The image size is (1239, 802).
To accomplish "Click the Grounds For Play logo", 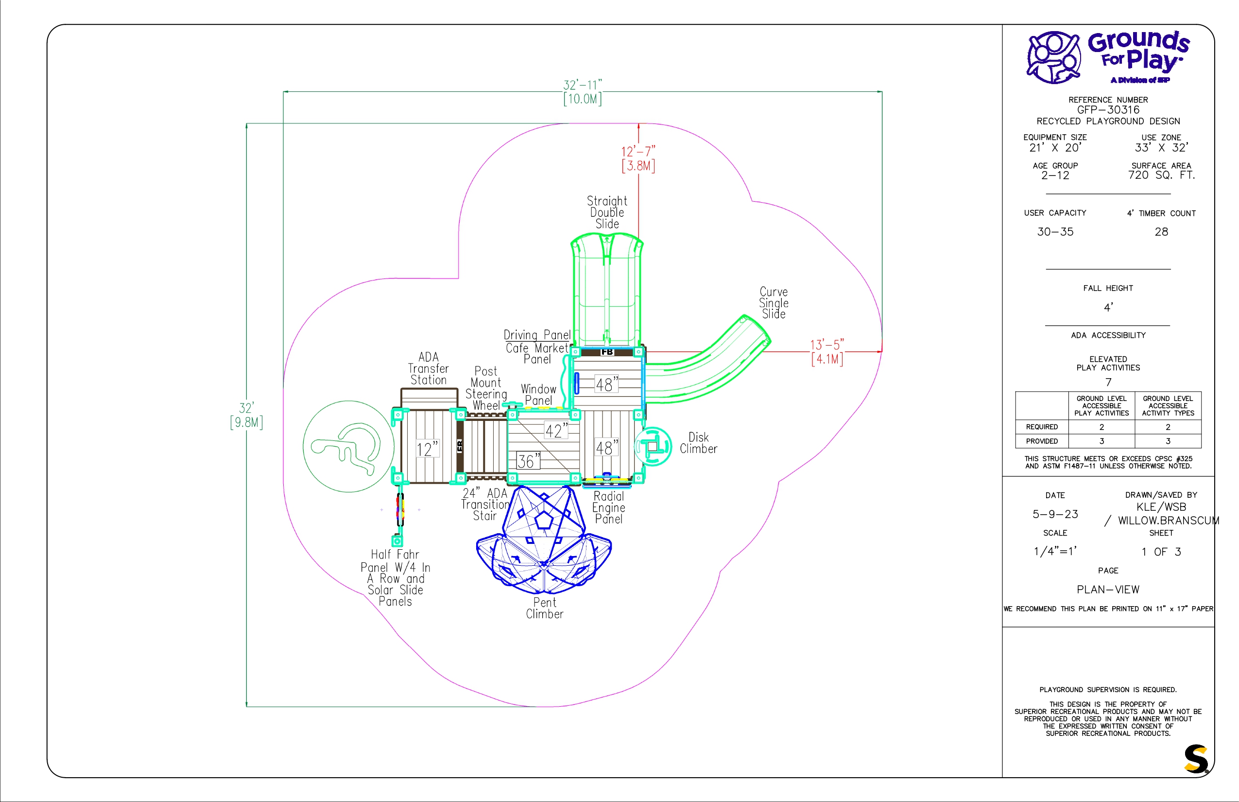I will pos(1108,57).
